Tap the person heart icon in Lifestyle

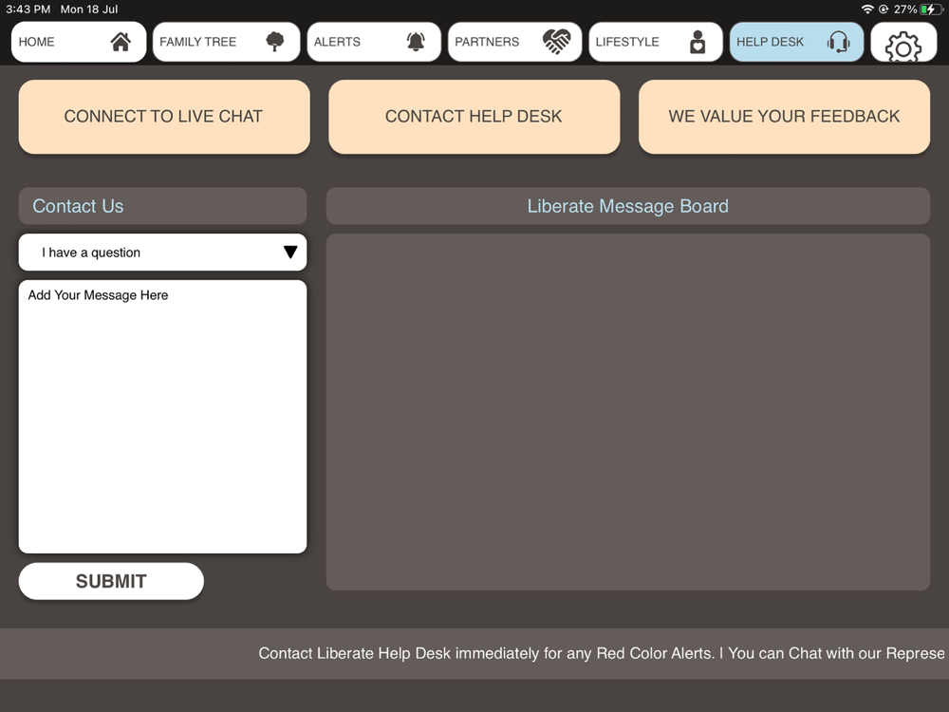698,42
